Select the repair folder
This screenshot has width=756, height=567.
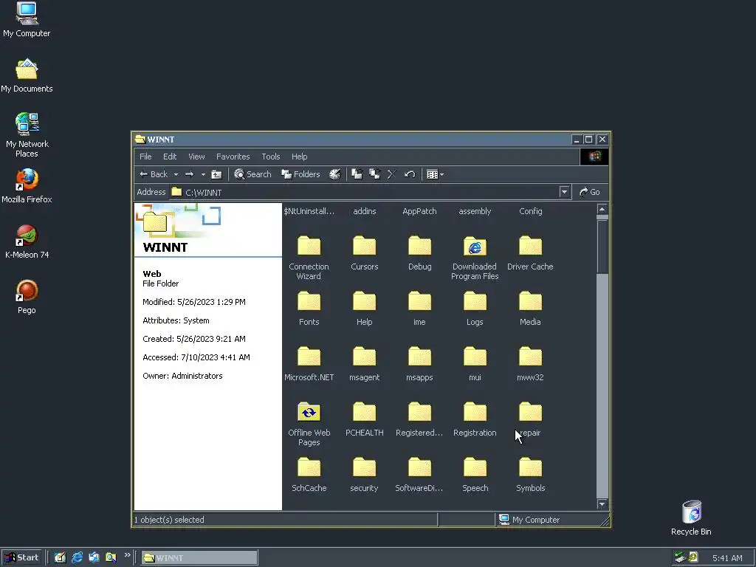click(x=530, y=419)
